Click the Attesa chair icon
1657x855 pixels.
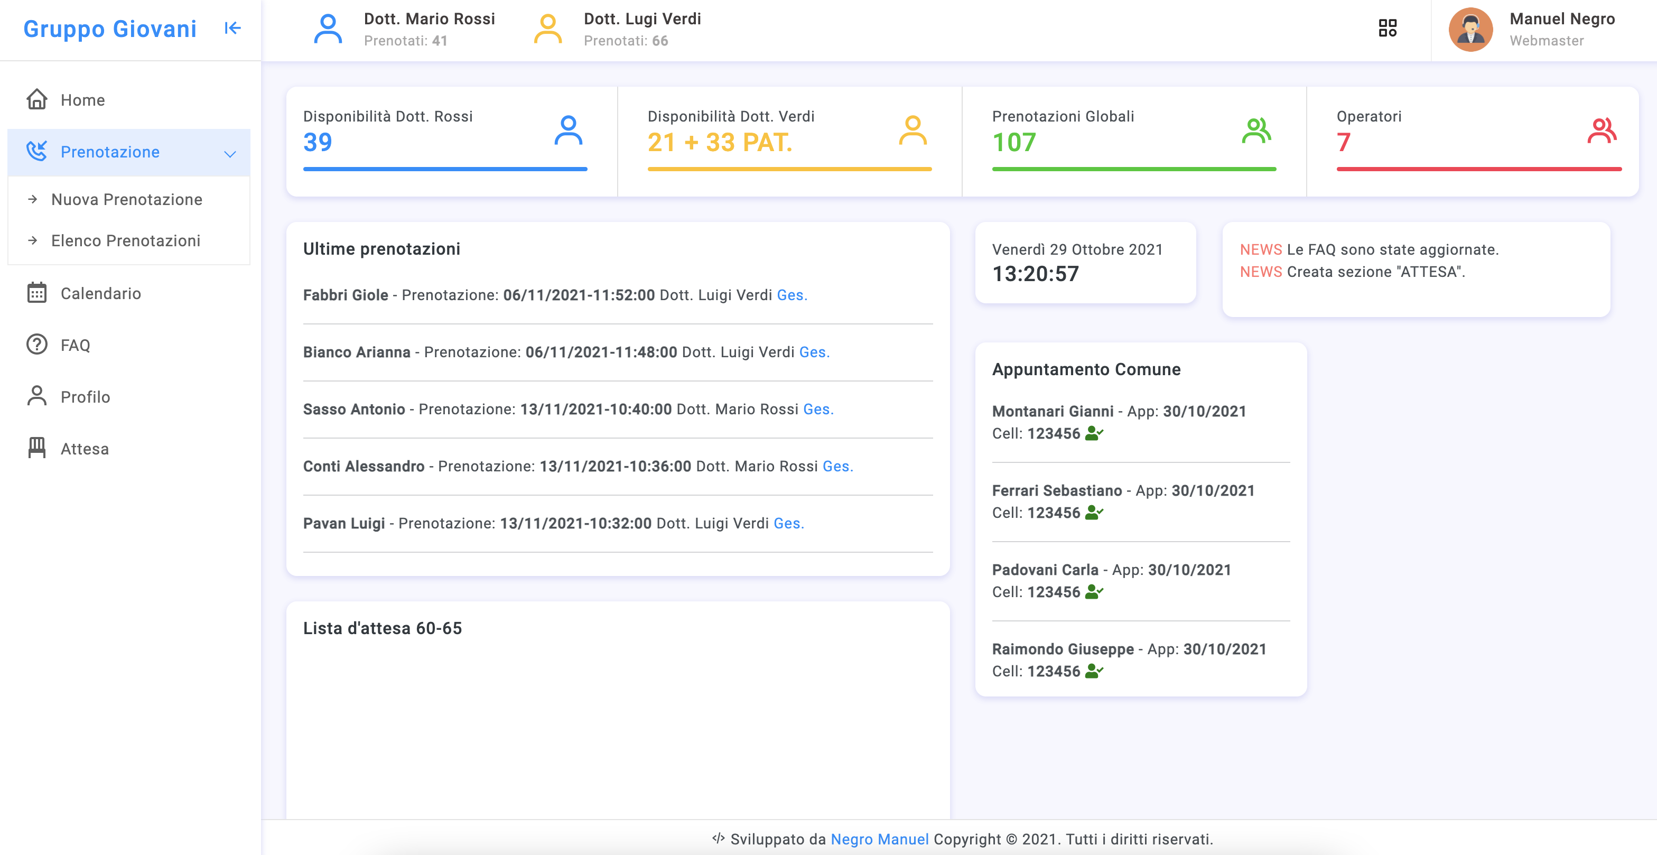click(x=36, y=449)
